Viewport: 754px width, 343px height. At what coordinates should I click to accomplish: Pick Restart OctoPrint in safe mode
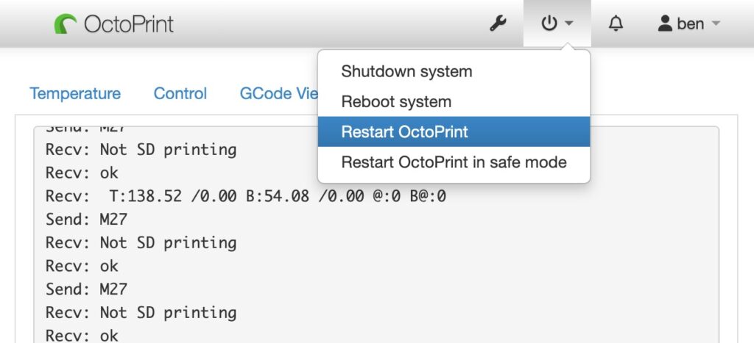(454, 162)
